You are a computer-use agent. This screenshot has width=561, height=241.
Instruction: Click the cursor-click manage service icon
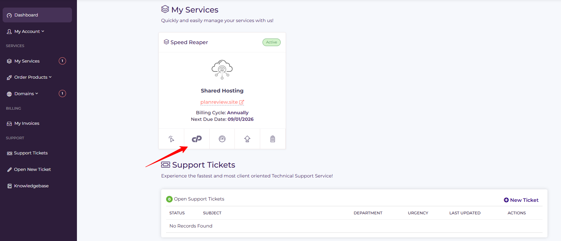coord(171,139)
